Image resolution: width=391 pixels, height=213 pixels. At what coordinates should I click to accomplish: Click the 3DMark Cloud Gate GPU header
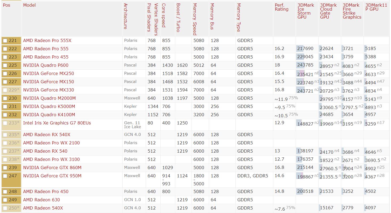(328, 11)
